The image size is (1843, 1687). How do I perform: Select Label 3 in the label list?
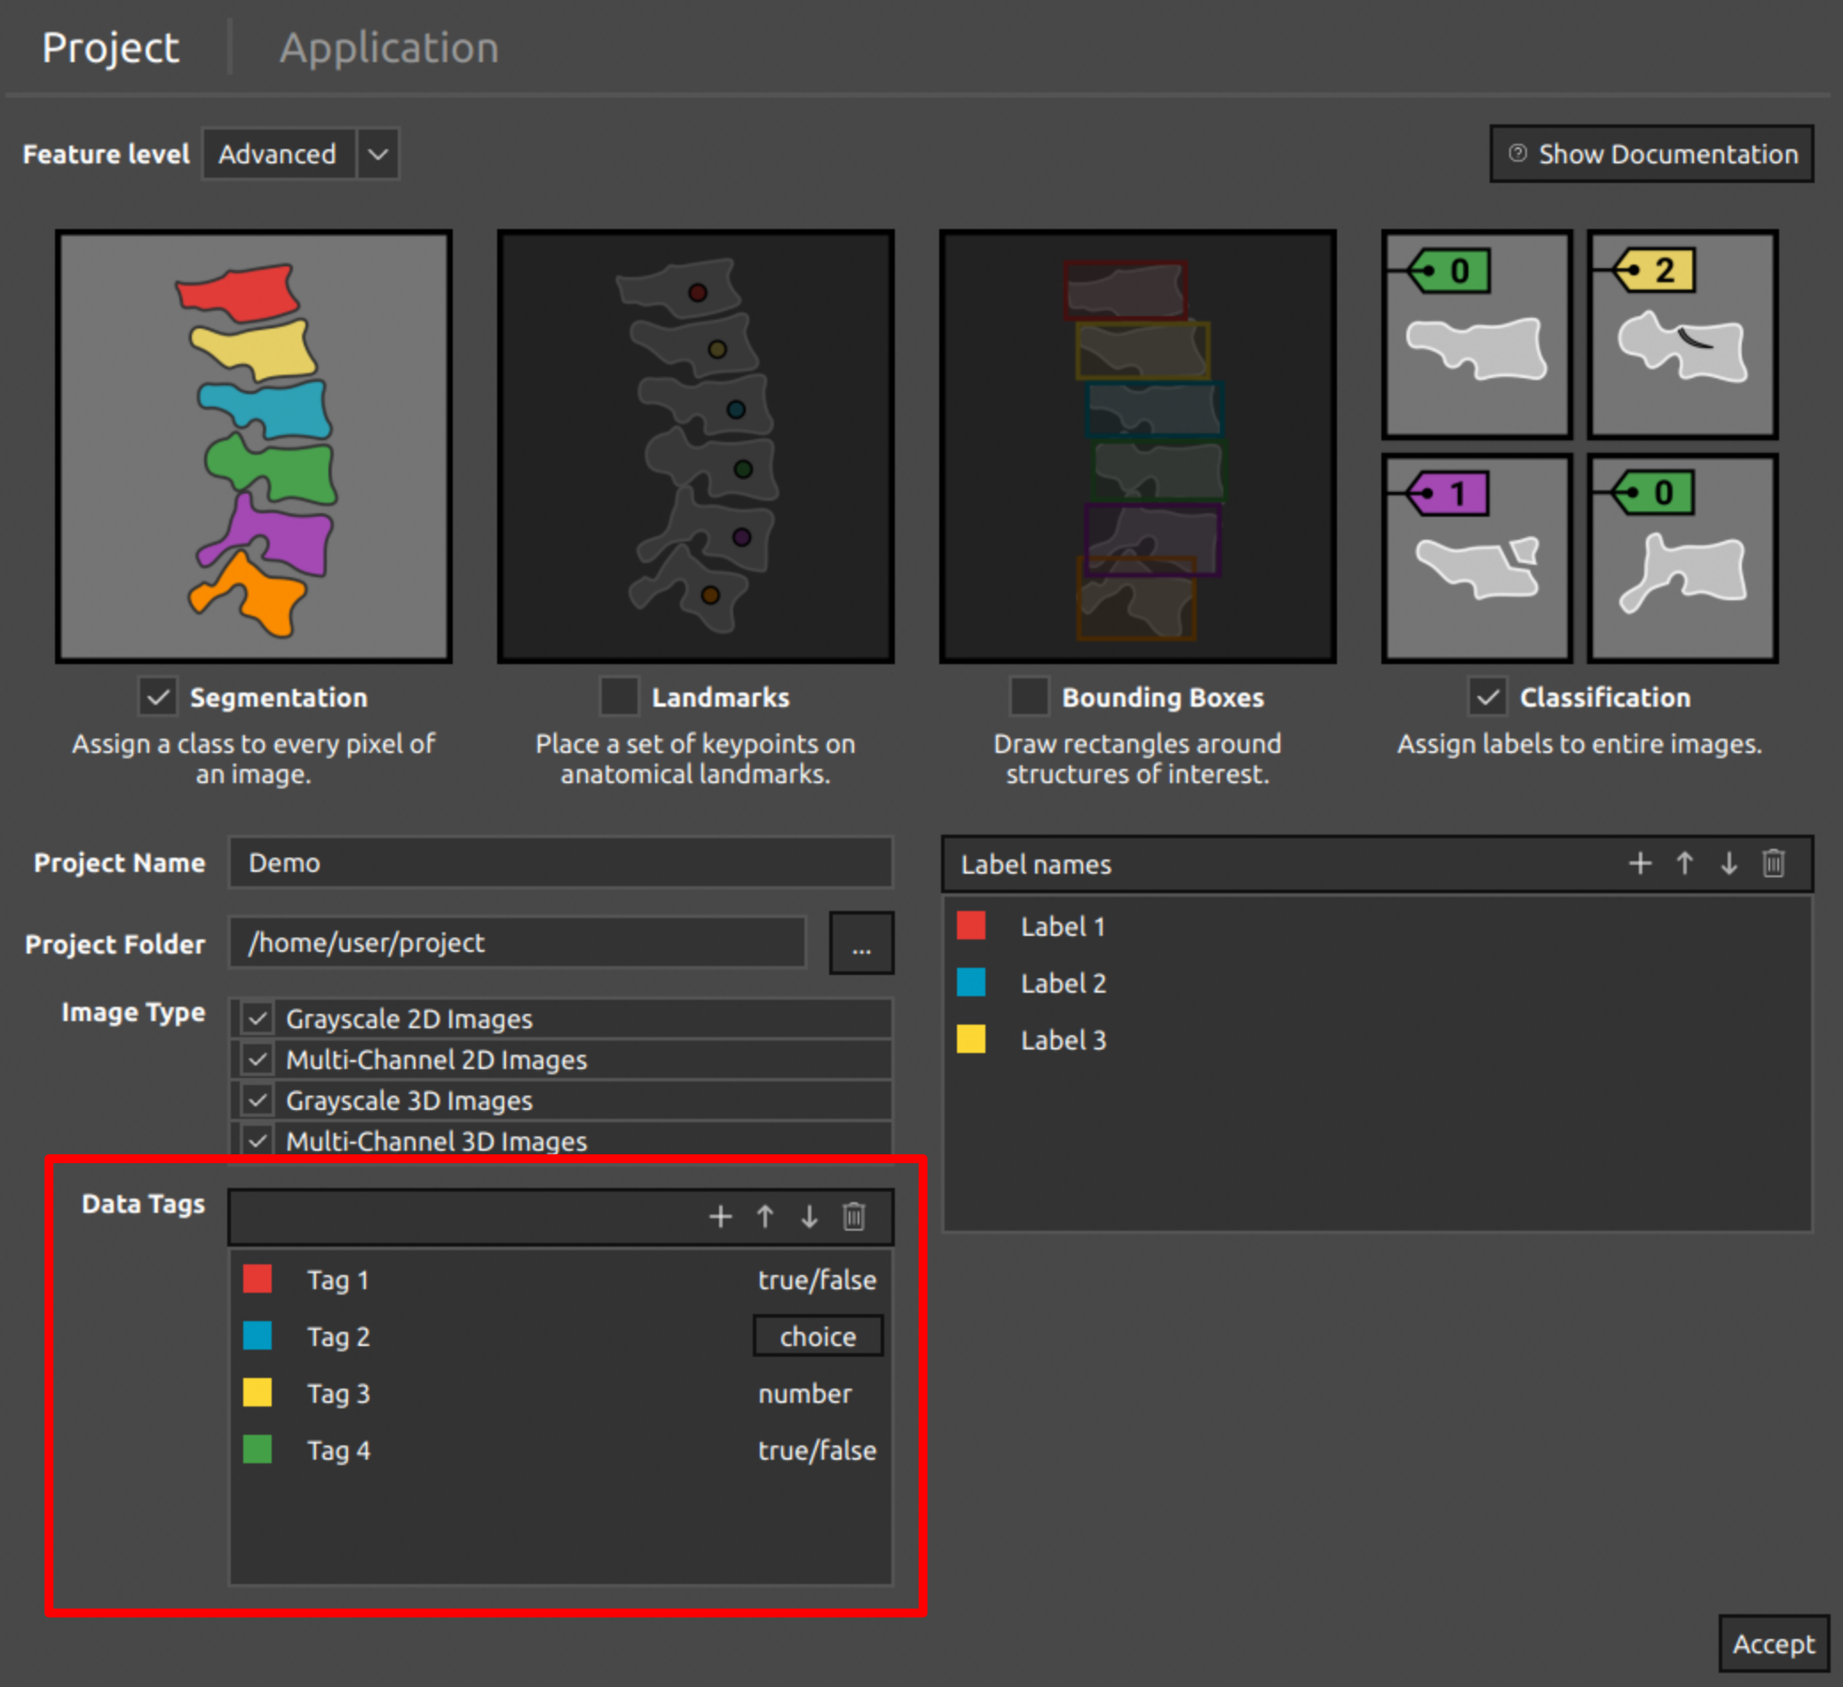tap(1377, 1040)
